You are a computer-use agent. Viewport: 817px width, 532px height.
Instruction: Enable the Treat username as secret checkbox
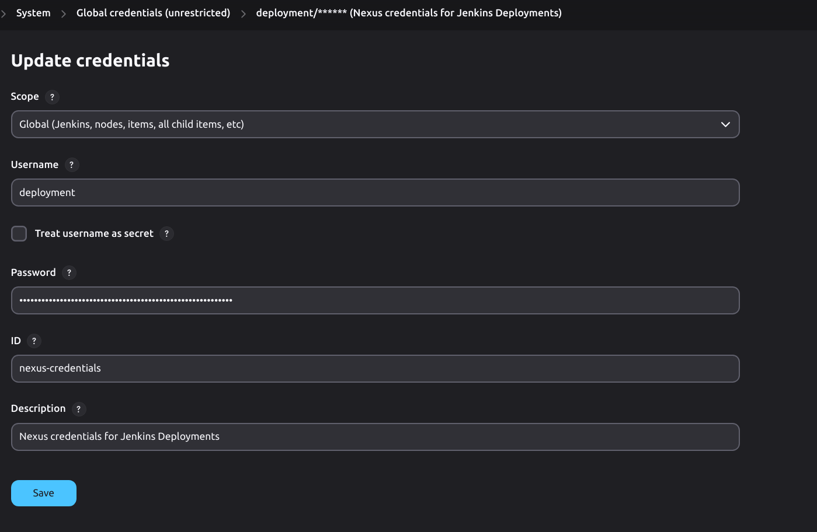click(x=19, y=234)
